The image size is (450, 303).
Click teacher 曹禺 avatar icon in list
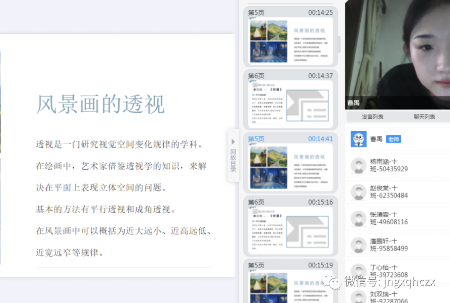click(358, 139)
